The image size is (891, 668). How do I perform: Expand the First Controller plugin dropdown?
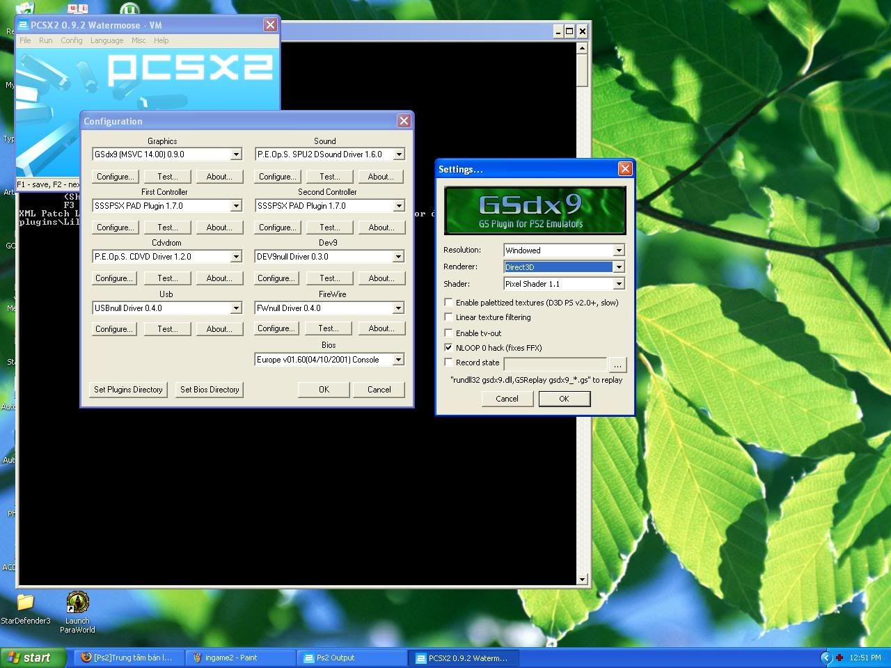click(236, 206)
